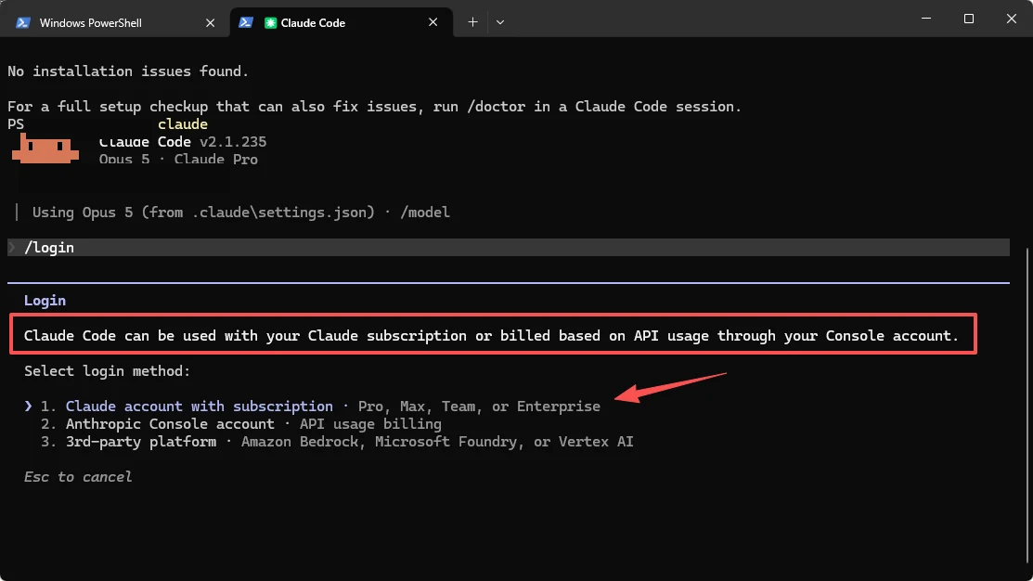Maximize the terminal window
The height and width of the screenshot is (581, 1033).
tap(968, 19)
